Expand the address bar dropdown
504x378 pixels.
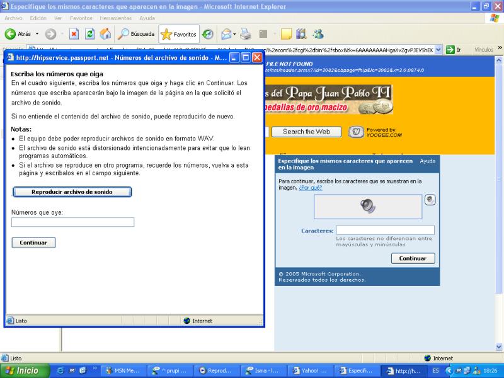tap(438, 50)
